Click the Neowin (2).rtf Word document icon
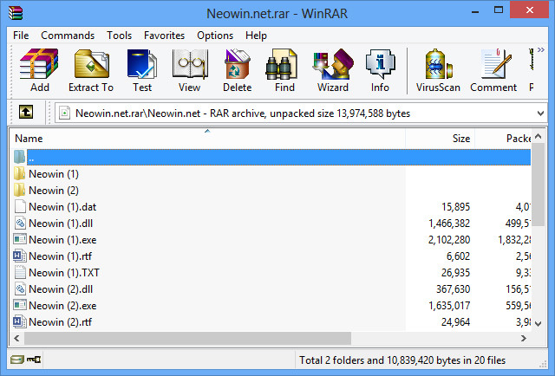The width and height of the screenshot is (555, 376). click(x=20, y=321)
